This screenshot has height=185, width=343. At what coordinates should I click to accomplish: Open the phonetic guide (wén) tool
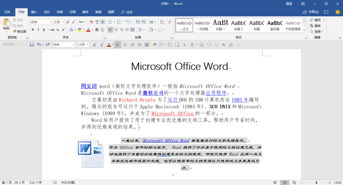[97, 22]
